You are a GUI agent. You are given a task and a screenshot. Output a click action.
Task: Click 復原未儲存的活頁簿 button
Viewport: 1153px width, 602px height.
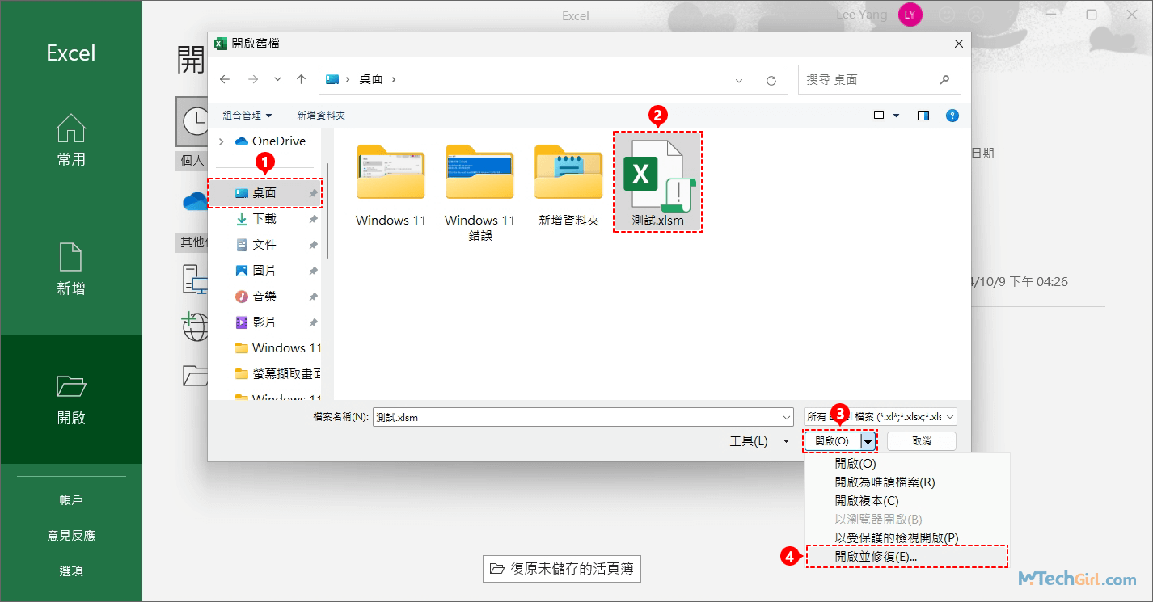tap(562, 569)
